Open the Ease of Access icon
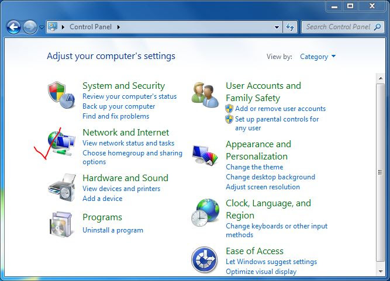 (205, 259)
